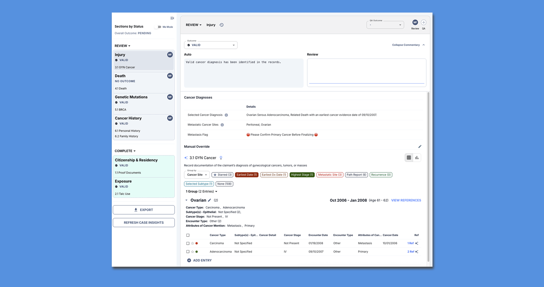Check the Carcinoma row checkbox
This screenshot has width=544, height=287.
[188, 243]
